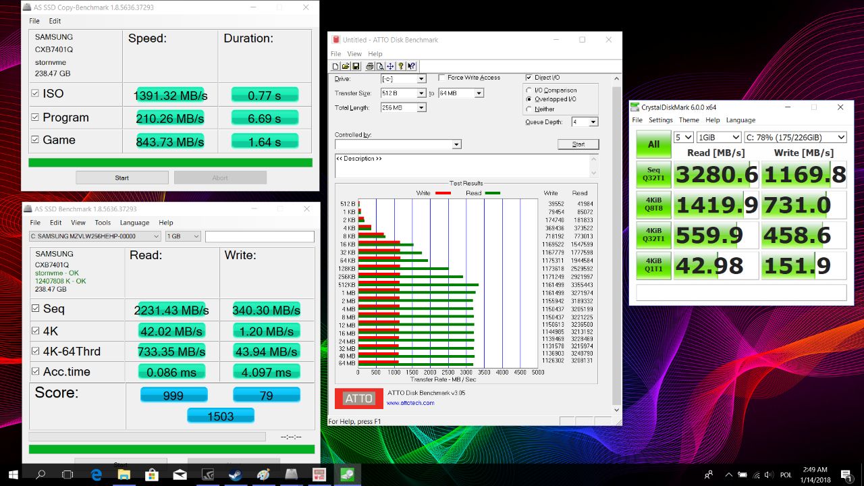Click the Print icon in ATTO toolbar

click(370, 66)
